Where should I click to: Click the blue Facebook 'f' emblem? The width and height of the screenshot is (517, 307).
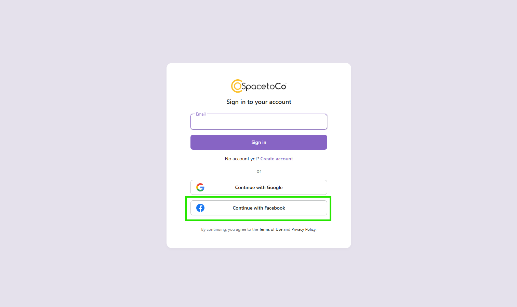tap(200, 208)
